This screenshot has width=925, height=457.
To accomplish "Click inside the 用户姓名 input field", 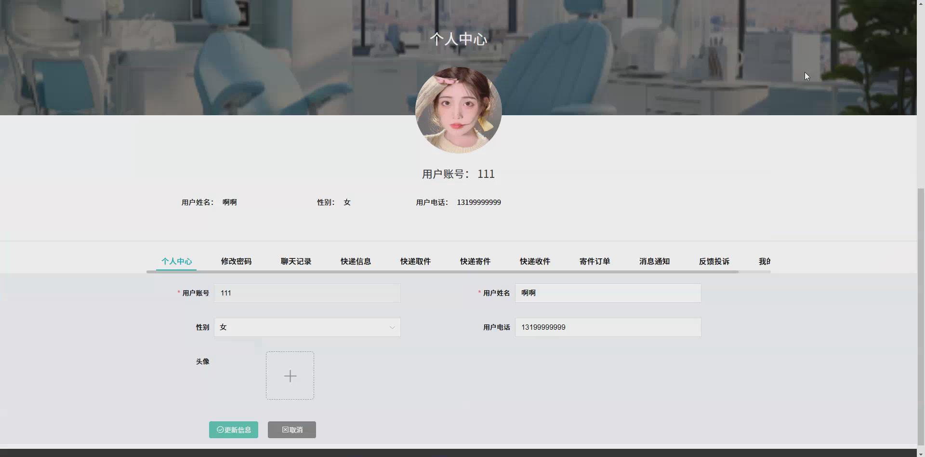I will point(608,293).
